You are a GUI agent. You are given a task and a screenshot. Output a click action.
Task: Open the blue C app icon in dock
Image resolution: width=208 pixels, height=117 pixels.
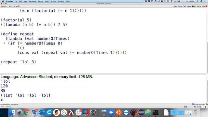tap(49, 112)
